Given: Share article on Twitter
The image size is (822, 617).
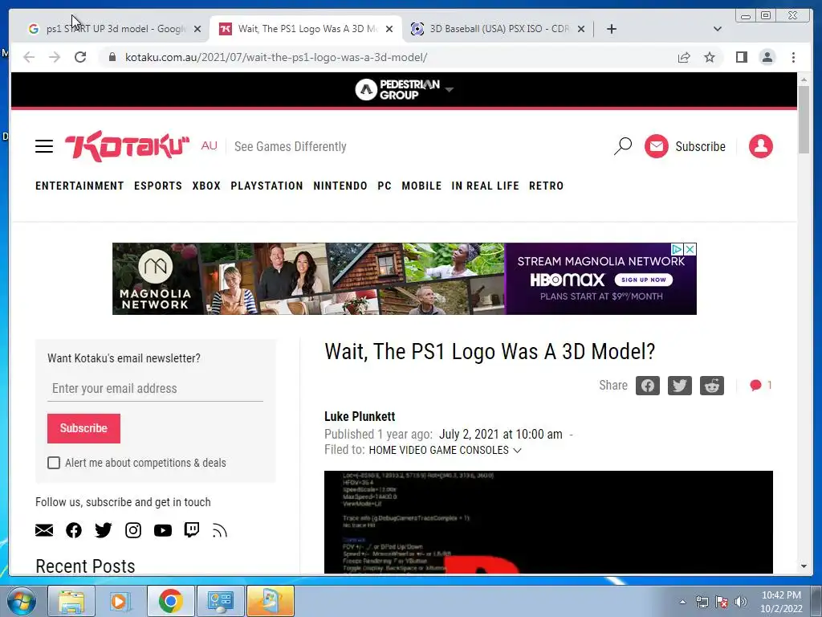Looking at the screenshot, I should click(679, 386).
